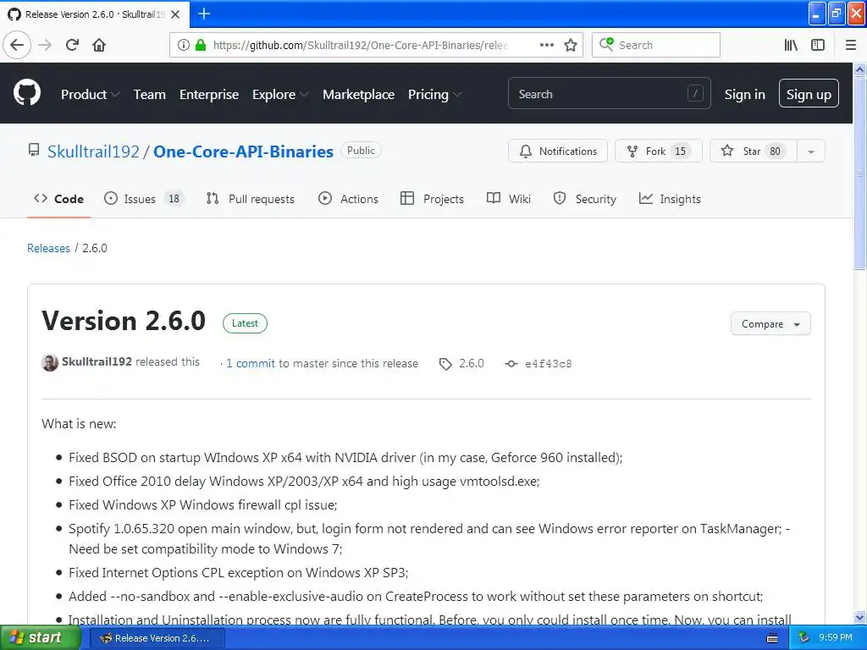Reload the page with the refresh icon
Image resolution: width=867 pixels, height=650 pixels.
[x=72, y=45]
